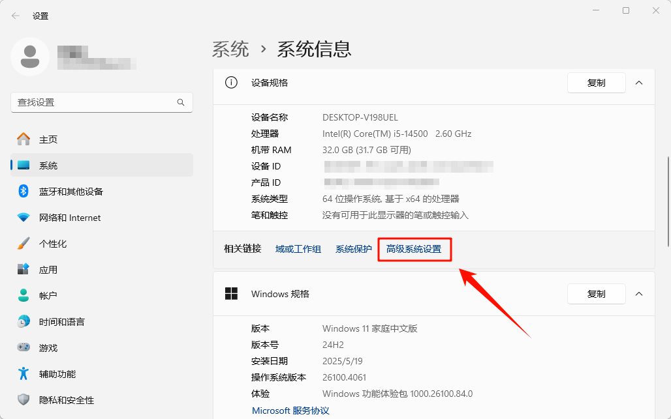Click the System (系统) breadcrumb
This screenshot has width=671, height=419.
point(230,49)
